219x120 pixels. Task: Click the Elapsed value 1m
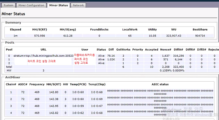[16, 36]
